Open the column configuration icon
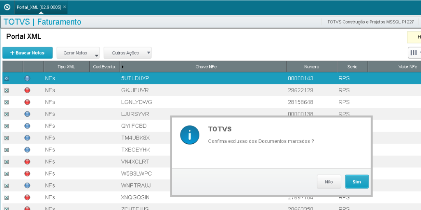 pyautogui.click(x=414, y=53)
